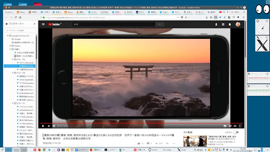Go back in Firefox

[x=7, y=17]
